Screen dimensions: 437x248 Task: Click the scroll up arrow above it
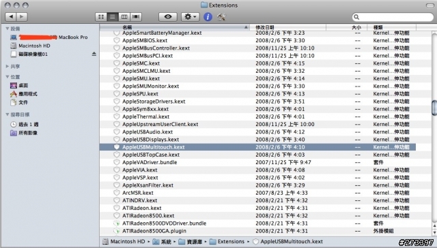pos(434,226)
